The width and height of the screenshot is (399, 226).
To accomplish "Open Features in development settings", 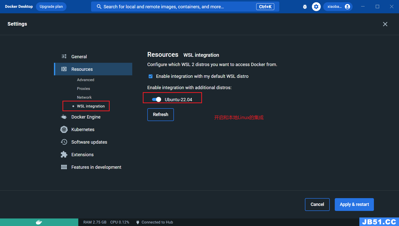I will click(93, 167).
